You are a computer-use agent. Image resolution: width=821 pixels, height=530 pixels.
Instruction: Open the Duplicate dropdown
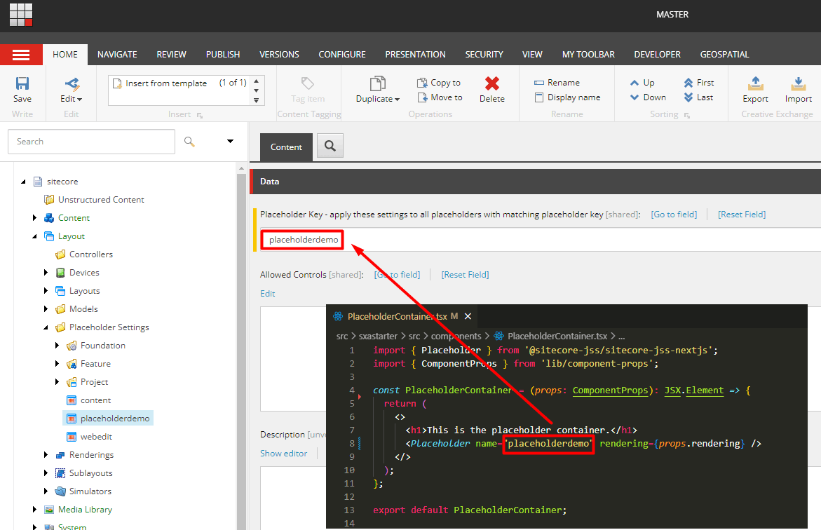click(x=378, y=99)
